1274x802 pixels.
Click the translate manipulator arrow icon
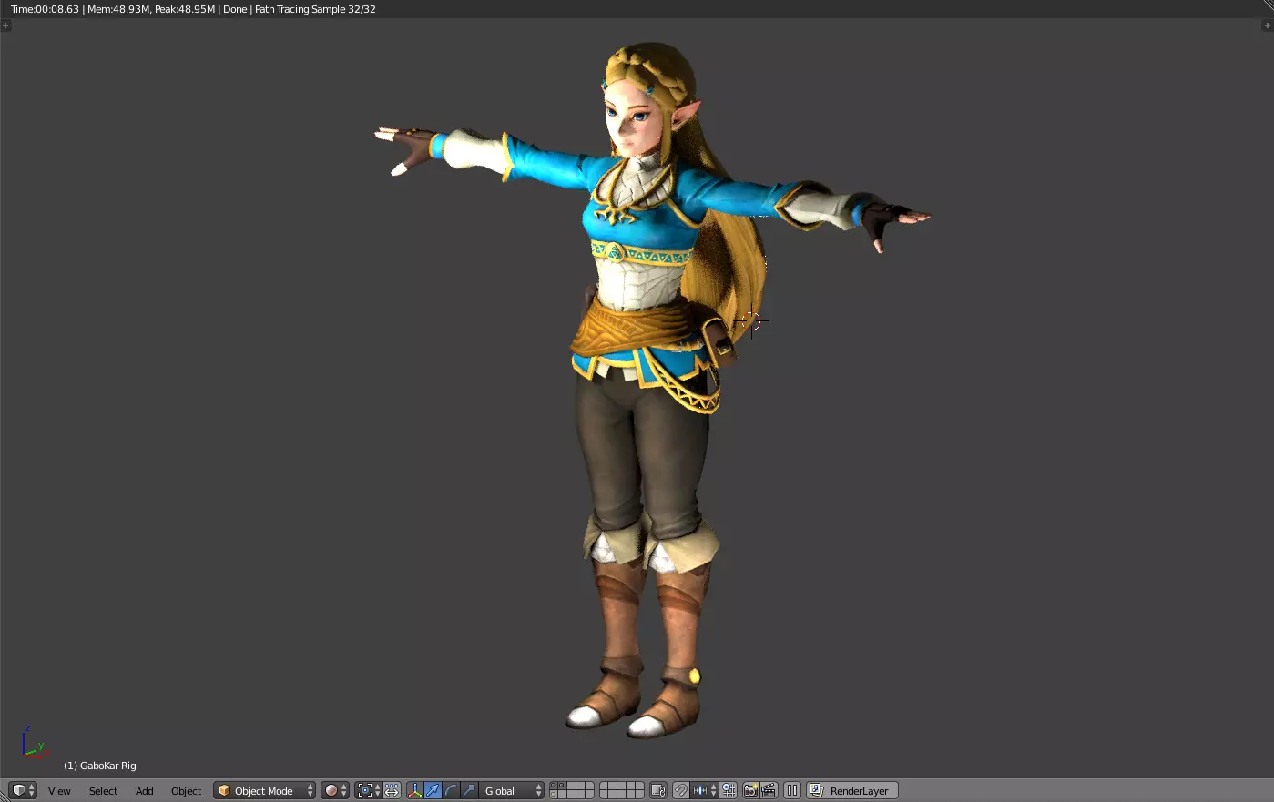point(433,790)
